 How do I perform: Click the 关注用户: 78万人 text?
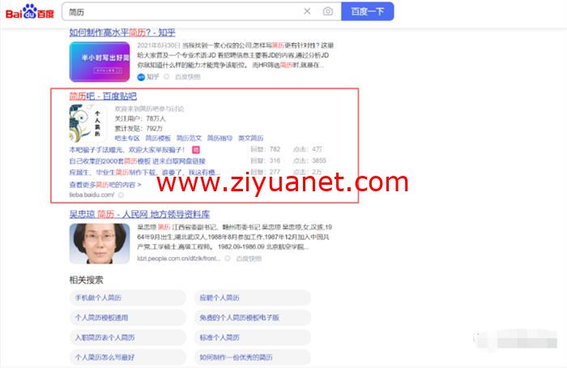point(140,118)
